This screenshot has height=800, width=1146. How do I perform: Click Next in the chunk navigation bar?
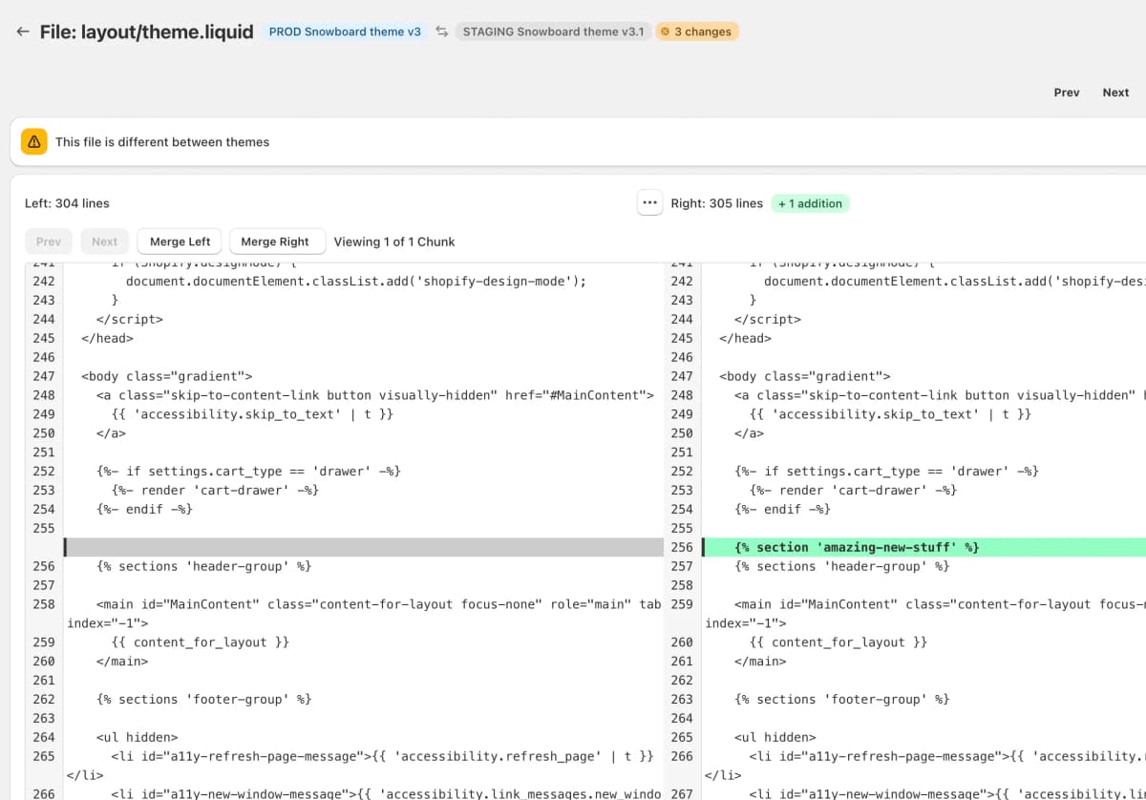click(x=105, y=241)
